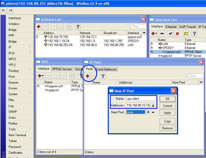
Task: Click Addresses field add/remove stepper arrows
Action: 153,105
